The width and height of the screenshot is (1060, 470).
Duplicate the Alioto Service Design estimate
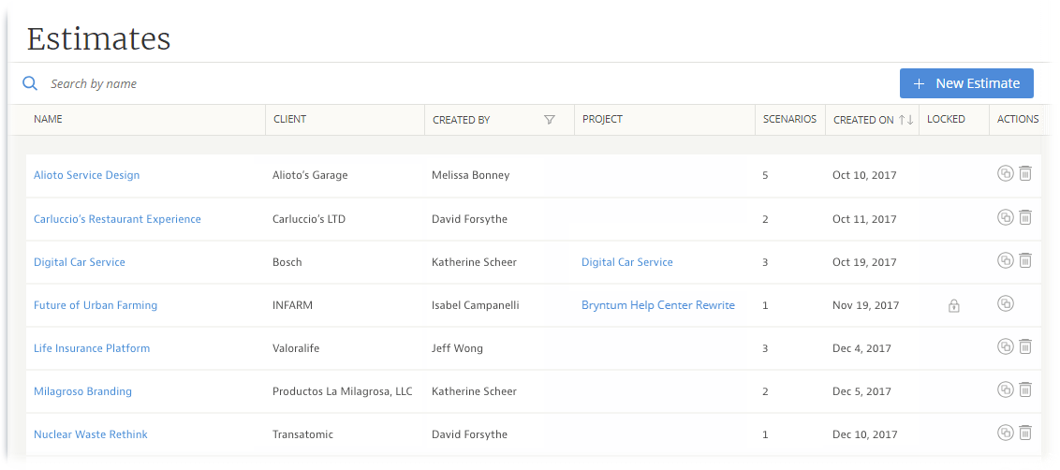(x=1006, y=174)
